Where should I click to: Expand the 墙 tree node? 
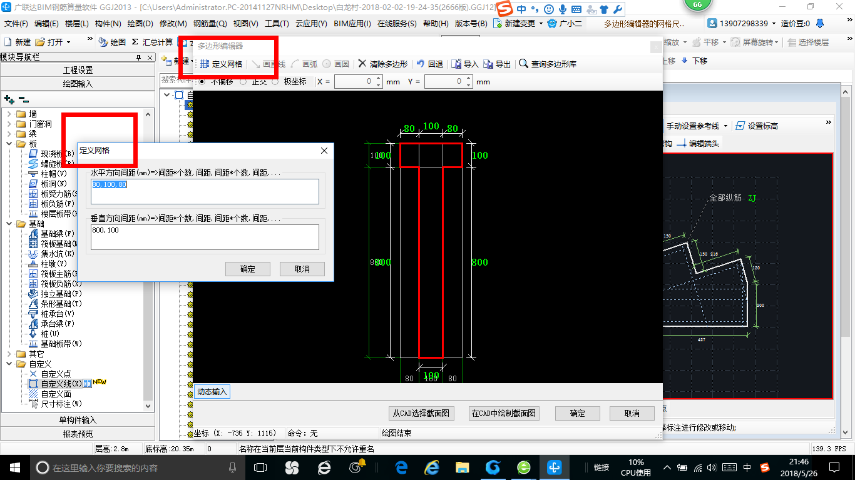[9, 114]
